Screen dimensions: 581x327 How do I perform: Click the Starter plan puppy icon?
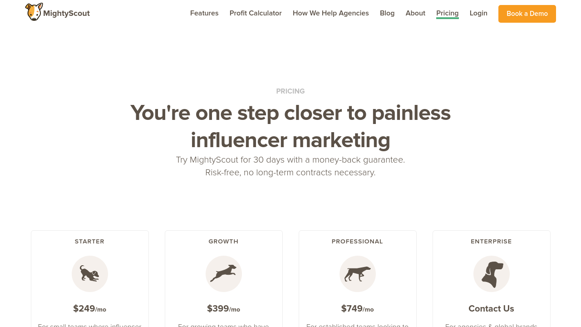[90, 274]
